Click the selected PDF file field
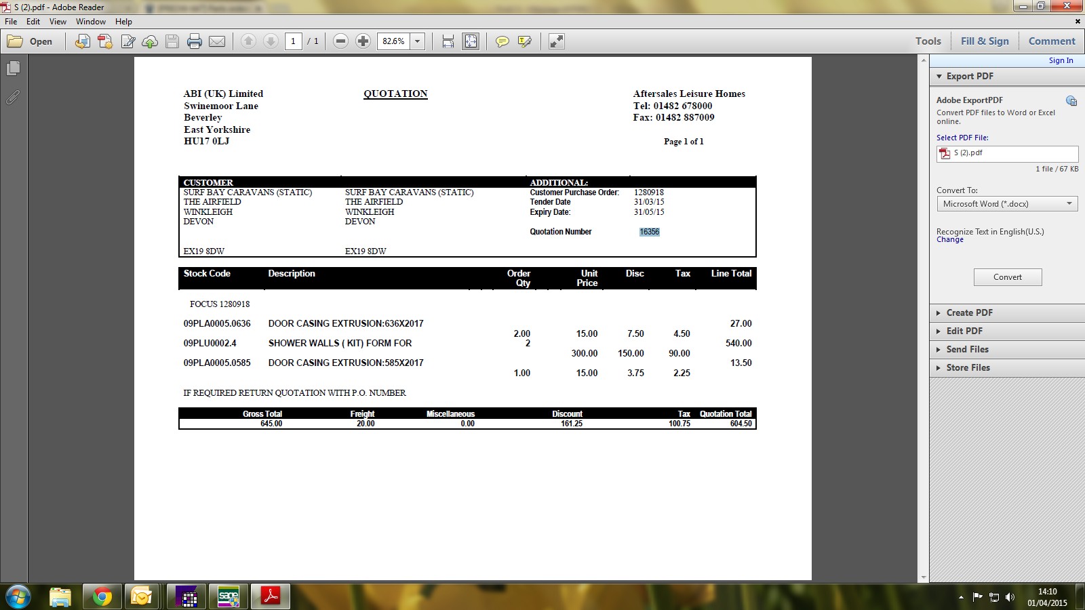This screenshot has width=1085, height=610. coord(1007,154)
